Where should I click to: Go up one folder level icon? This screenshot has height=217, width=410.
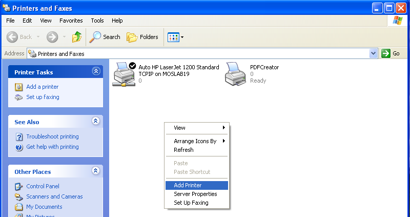pos(76,37)
